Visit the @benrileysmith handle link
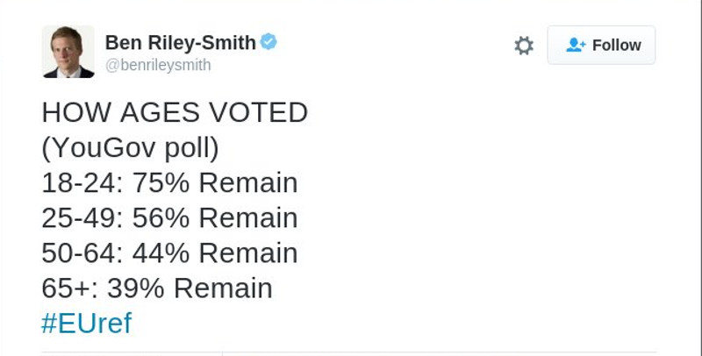This screenshot has height=356, width=702. [158, 66]
